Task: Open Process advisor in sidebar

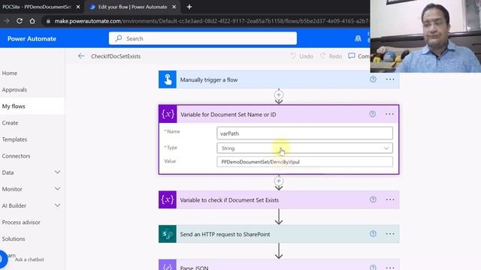Action: tap(21, 222)
